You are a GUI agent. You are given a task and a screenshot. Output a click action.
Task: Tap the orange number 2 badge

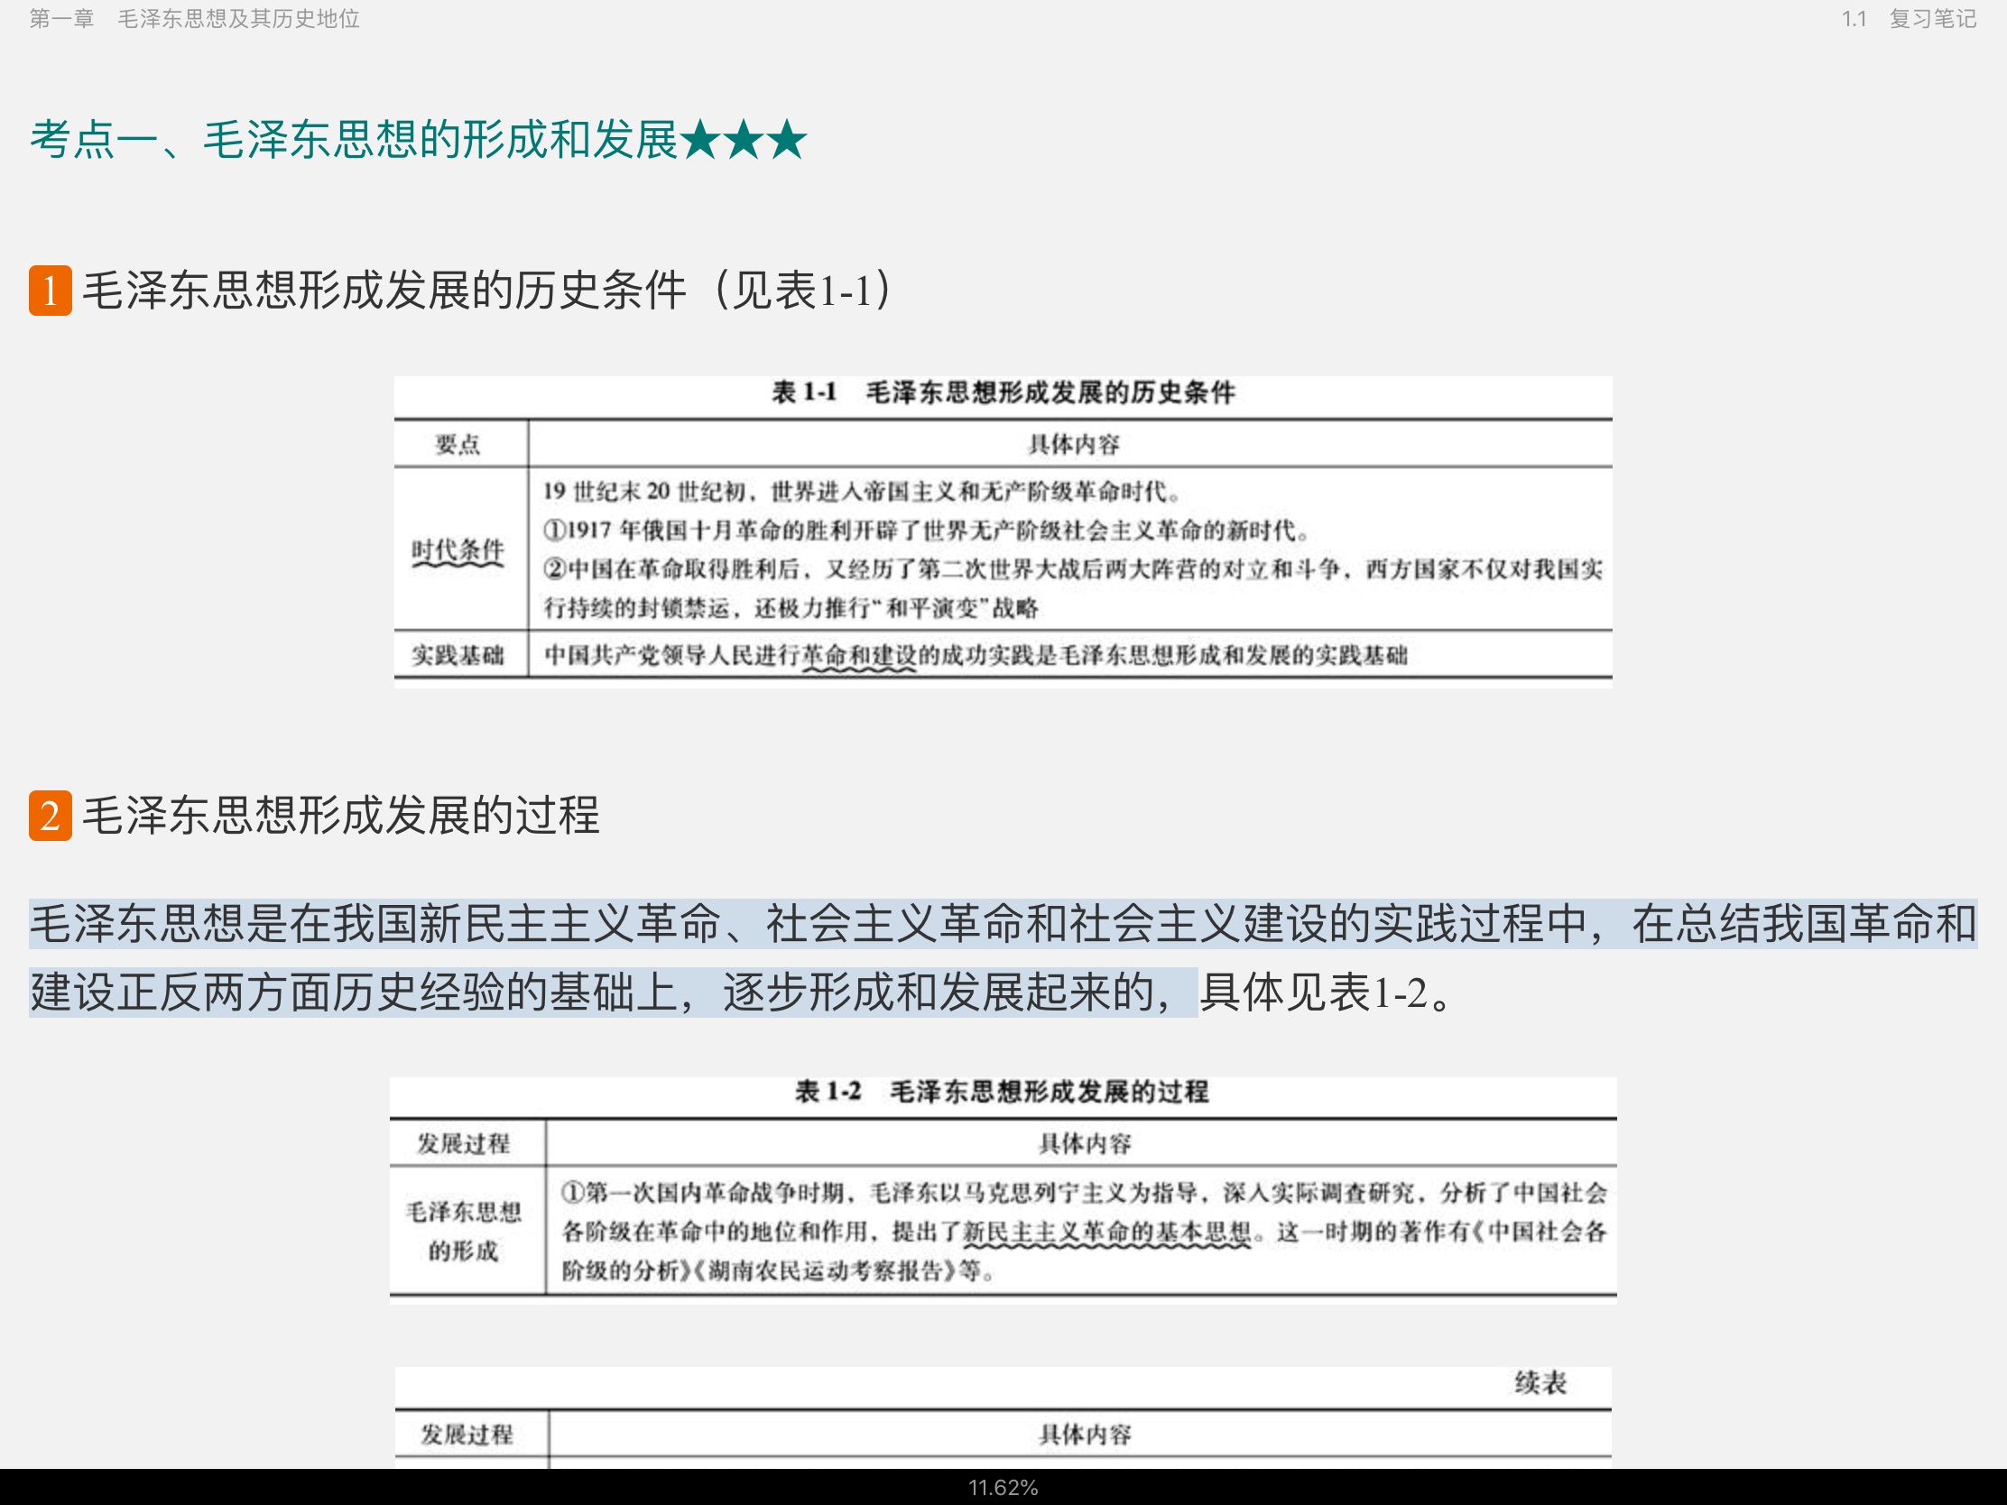[x=50, y=815]
